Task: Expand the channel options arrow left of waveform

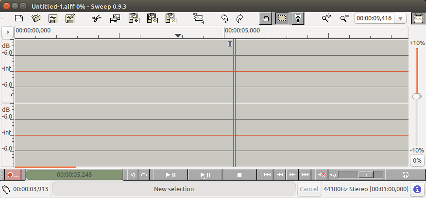Action: pyautogui.click(x=12, y=95)
